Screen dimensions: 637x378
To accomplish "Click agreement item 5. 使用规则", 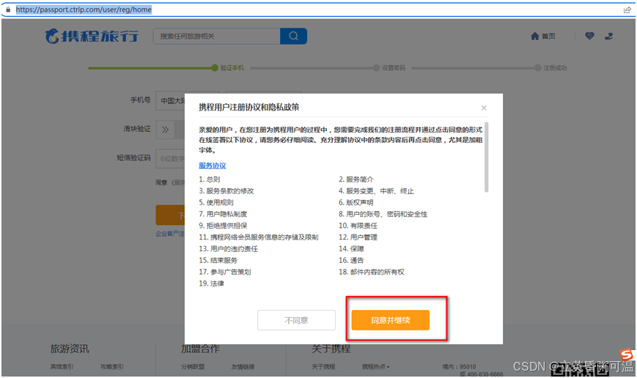I will [216, 202].
